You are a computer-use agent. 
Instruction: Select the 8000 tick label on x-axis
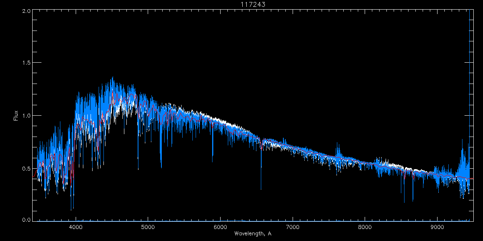pyautogui.click(x=365, y=226)
